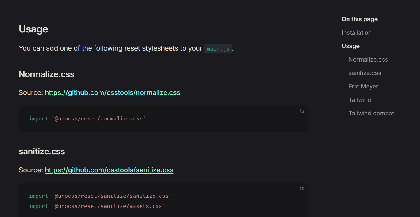This screenshot has width=420, height=217.
Task: Click the reset stylesheets intro sentence
Action: point(126,48)
